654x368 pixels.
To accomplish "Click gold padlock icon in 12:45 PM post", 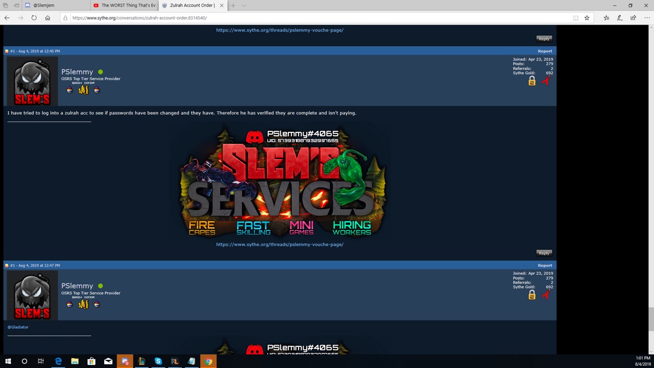I will pyautogui.click(x=532, y=81).
